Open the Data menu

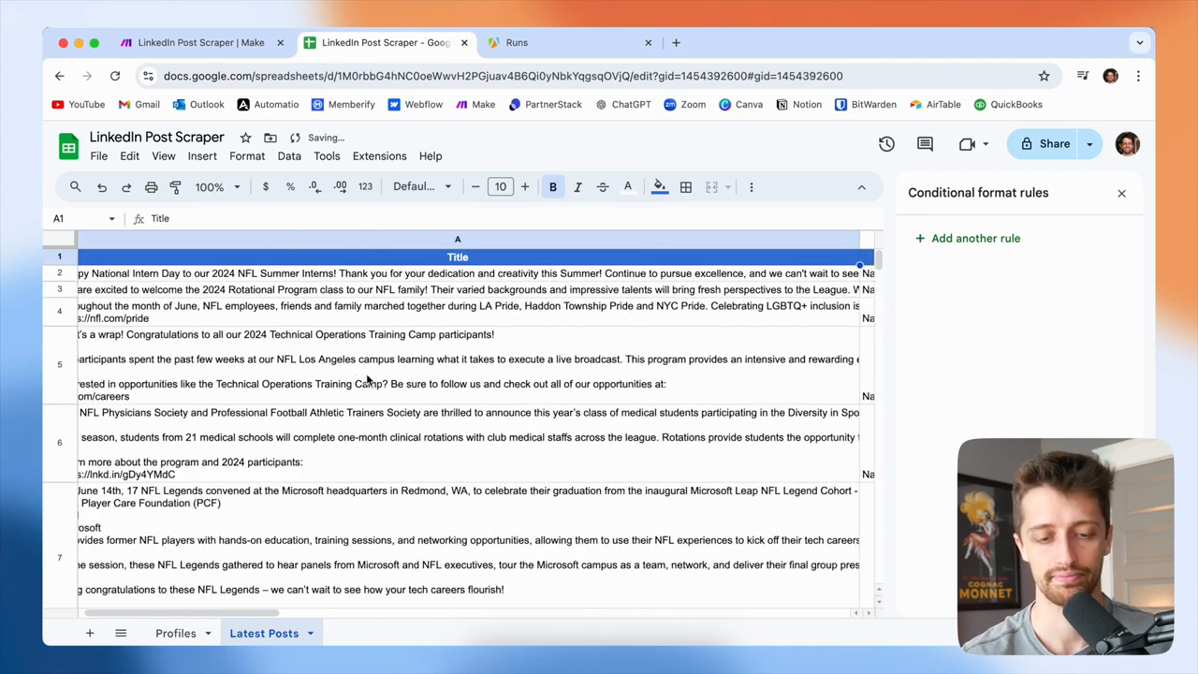tap(289, 156)
